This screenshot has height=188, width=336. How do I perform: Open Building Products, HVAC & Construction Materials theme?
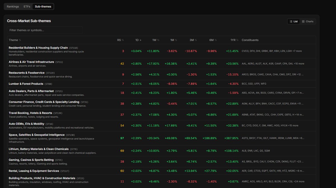(42, 178)
